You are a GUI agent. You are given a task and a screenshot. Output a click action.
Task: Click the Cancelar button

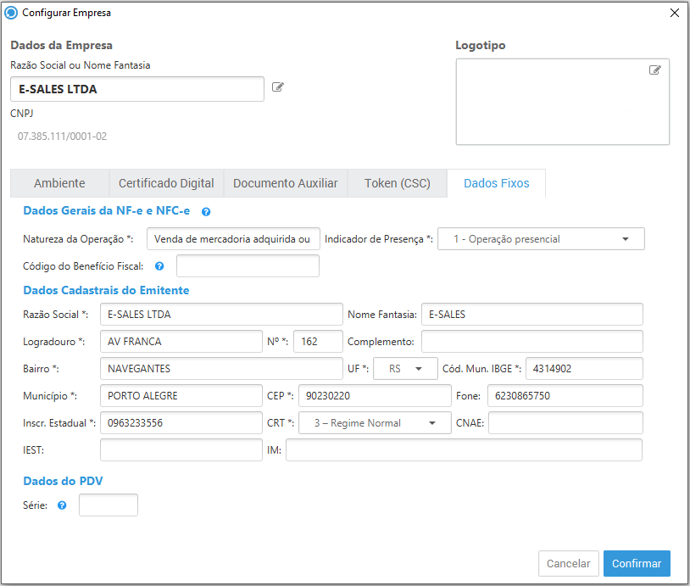click(568, 563)
